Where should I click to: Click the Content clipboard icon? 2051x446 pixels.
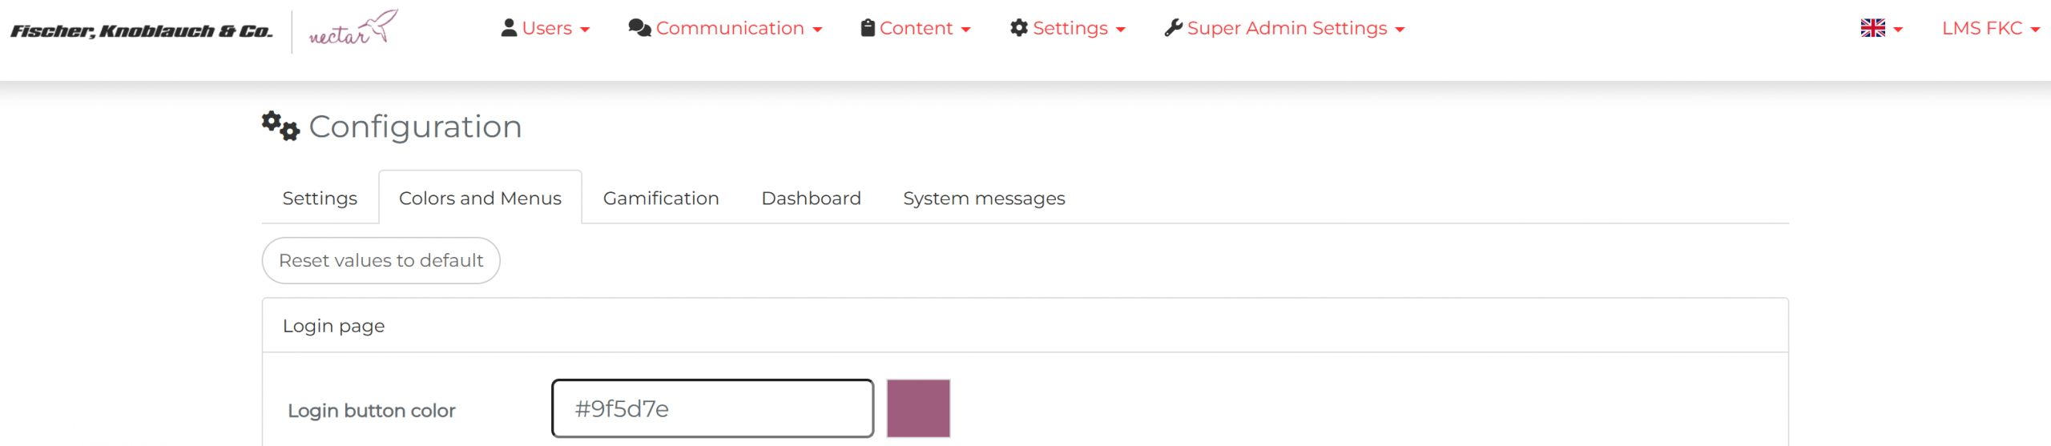tap(867, 28)
